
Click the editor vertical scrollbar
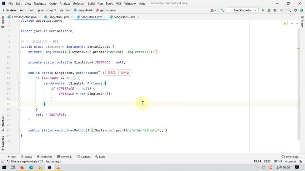tap(299, 83)
